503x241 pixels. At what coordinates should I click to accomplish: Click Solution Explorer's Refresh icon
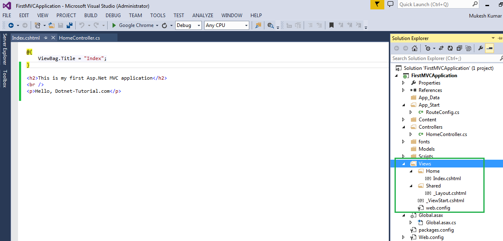pos(450,48)
